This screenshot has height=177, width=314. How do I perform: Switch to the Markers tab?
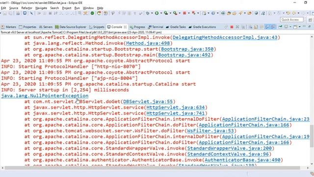tap(9, 27)
